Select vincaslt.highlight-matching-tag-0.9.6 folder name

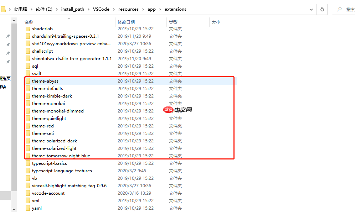[69, 185]
